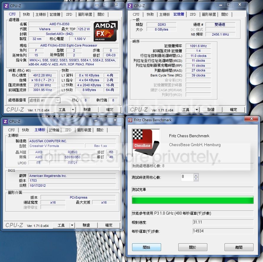Close the Fritz Chess Benchmark window
This screenshot has width=263, height=262.
click(251, 119)
